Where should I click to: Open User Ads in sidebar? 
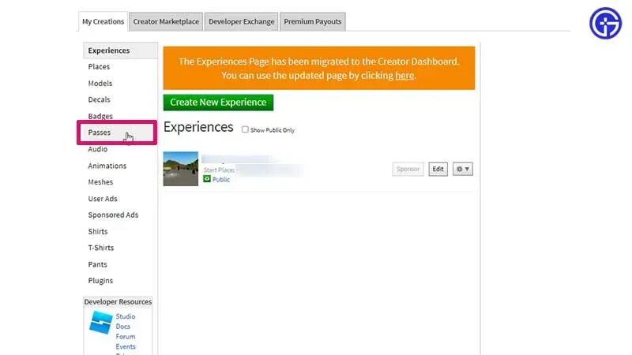103,199
